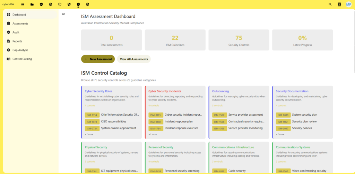The height and width of the screenshot is (174, 355).
Task: Open Control Catalog from the sidebar
Action: [x=22, y=59]
